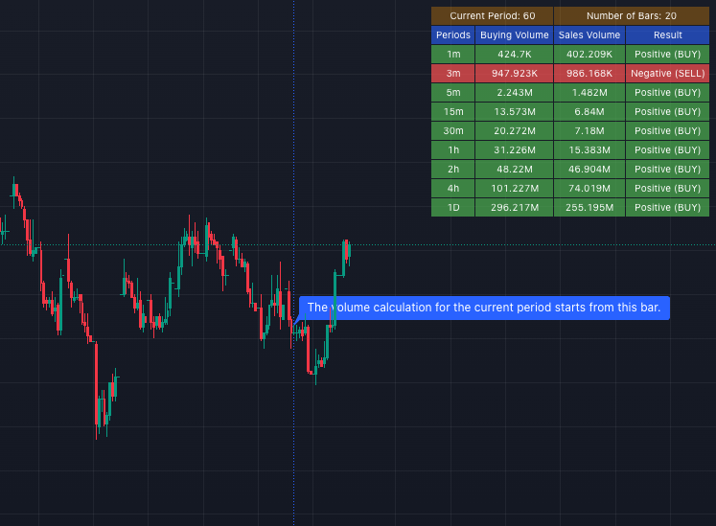Click the red 3m period cell
The width and height of the screenshot is (716, 526).
(452, 73)
